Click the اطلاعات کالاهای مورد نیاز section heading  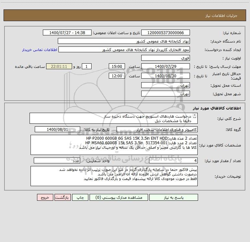[217, 108]
